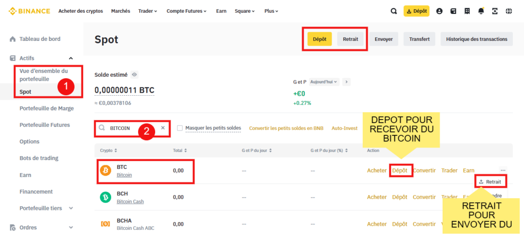Go to Tableau de bord
Image resolution: width=524 pixels, height=236 pixels.
pyautogui.click(x=40, y=39)
